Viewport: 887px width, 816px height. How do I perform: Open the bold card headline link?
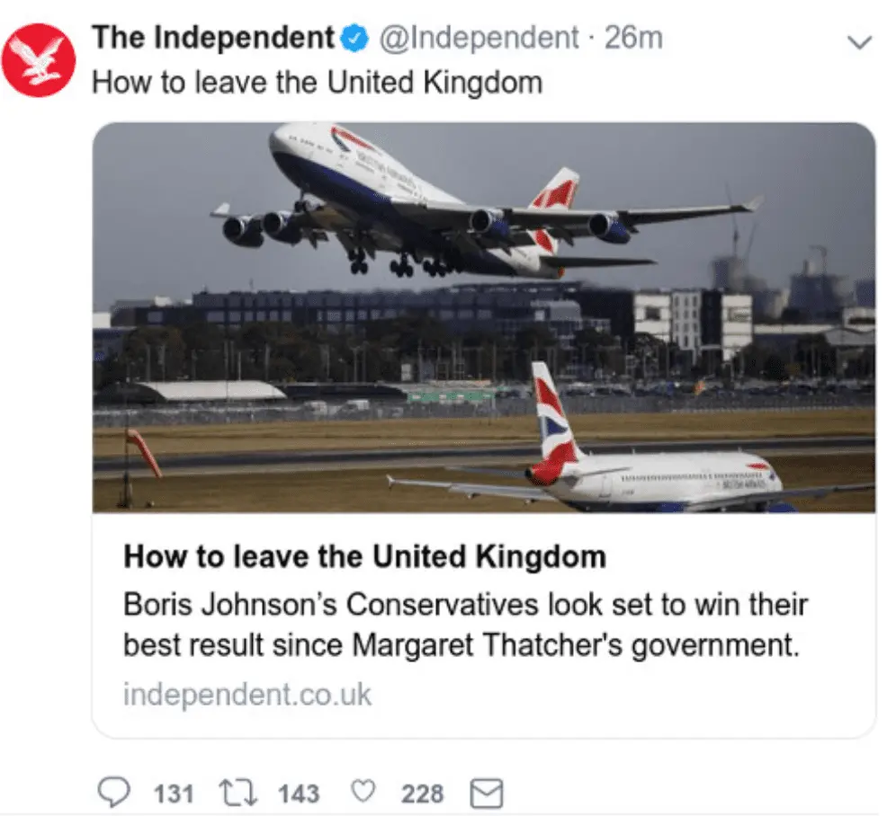point(364,557)
